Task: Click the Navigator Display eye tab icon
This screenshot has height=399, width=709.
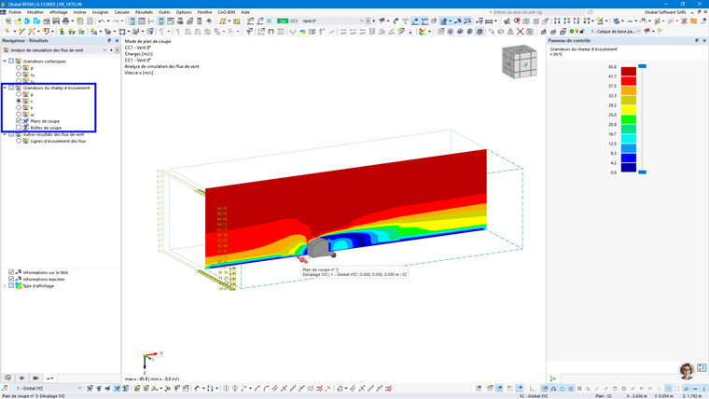Action: click(x=21, y=378)
